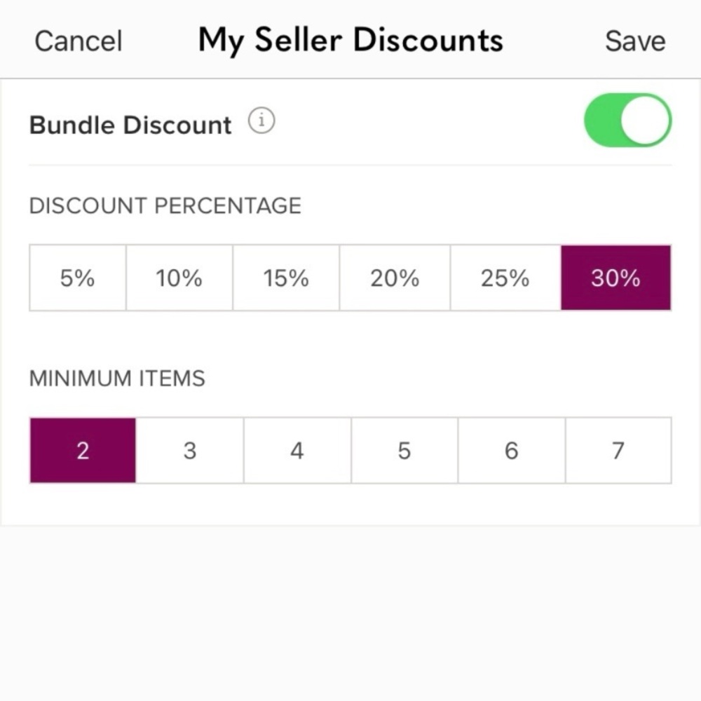Switch discount to 25%
Screen dimensions: 701x701
pos(505,278)
